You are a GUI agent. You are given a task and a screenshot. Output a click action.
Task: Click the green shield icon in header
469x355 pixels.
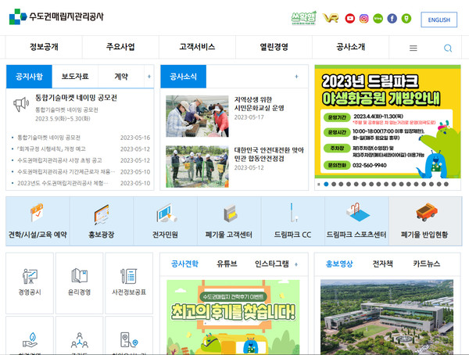click(x=406, y=19)
